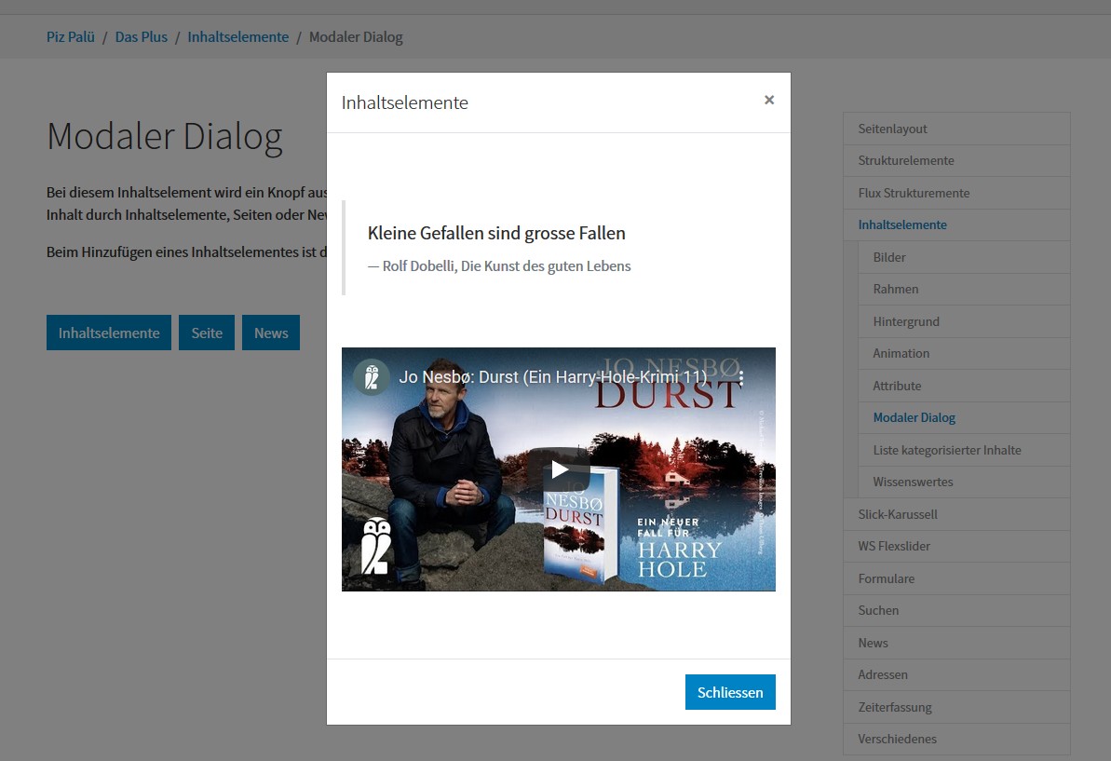Open Slick-Karussell from the sidebar
Image resolution: width=1111 pixels, height=761 pixels.
click(898, 514)
